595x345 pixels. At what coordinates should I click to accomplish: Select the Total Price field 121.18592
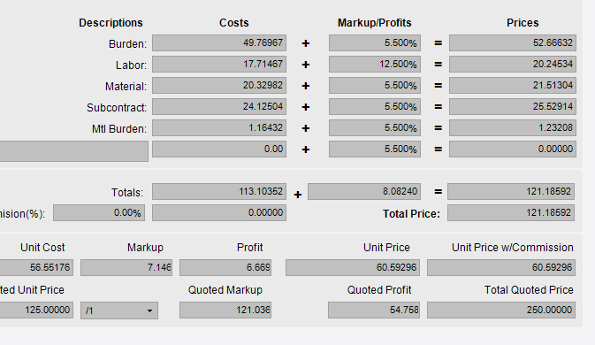511,213
